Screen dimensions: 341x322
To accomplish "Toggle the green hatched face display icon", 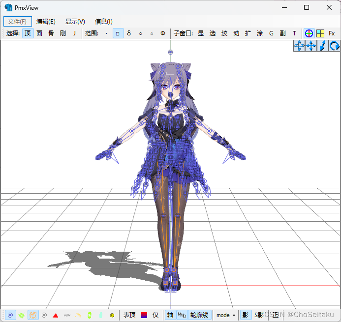I will pyautogui.click(x=22, y=315).
